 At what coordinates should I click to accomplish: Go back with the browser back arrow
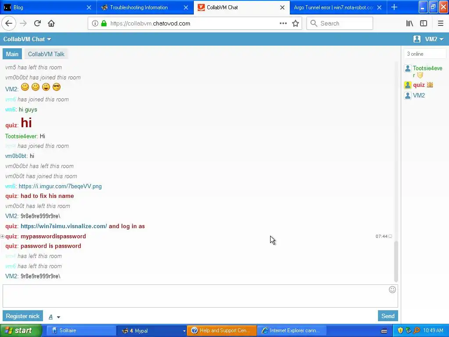(9, 23)
